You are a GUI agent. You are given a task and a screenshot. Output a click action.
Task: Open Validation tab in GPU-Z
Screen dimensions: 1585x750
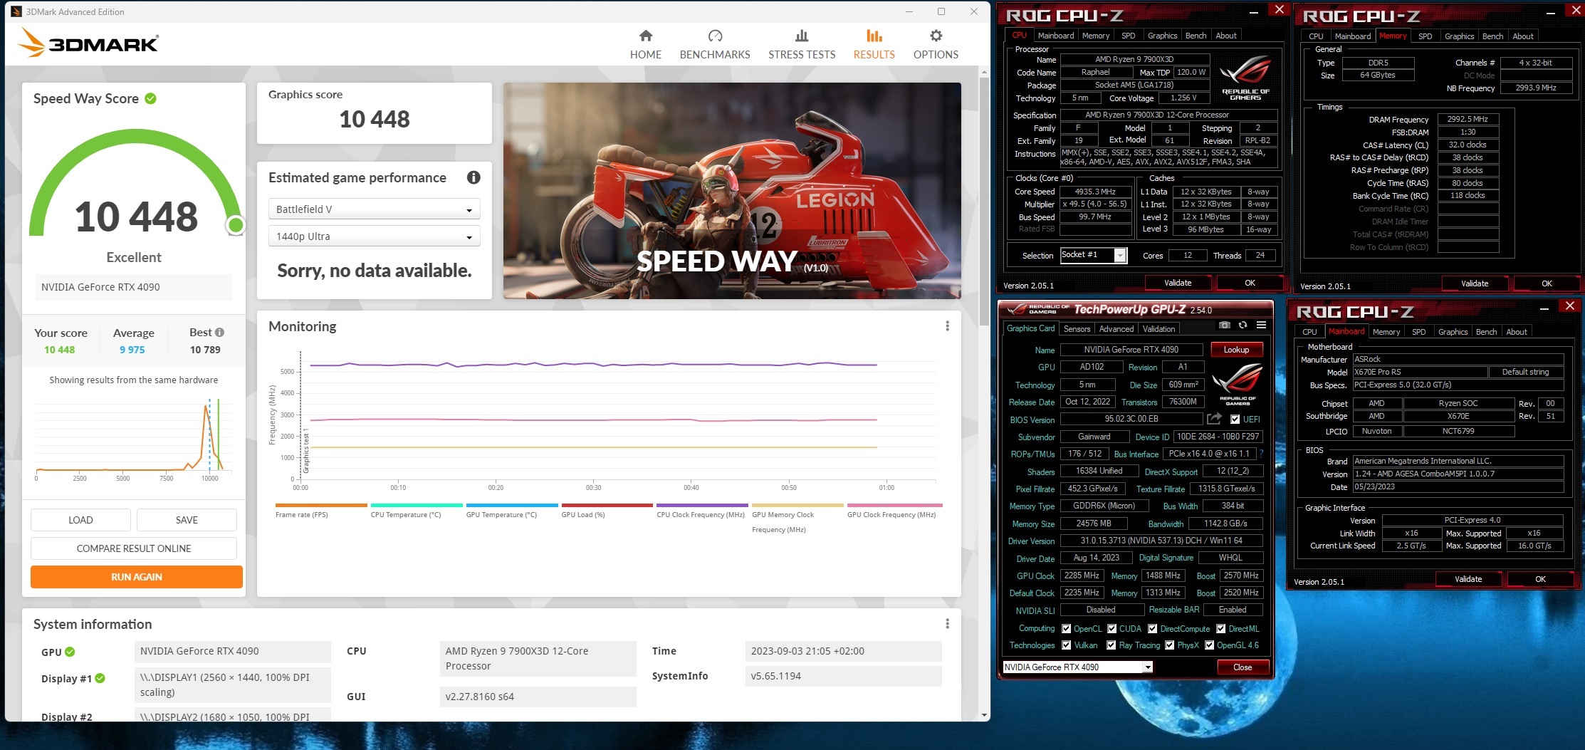(x=1158, y=329)
